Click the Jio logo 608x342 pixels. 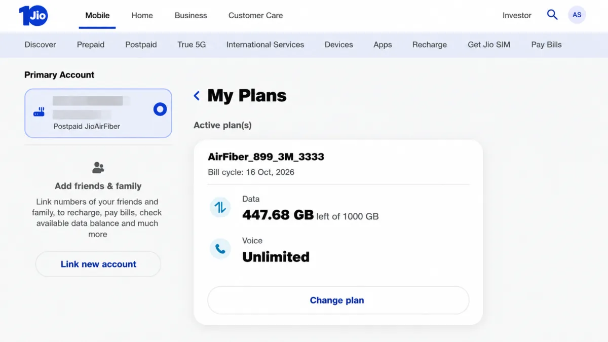tap(33, 16)
